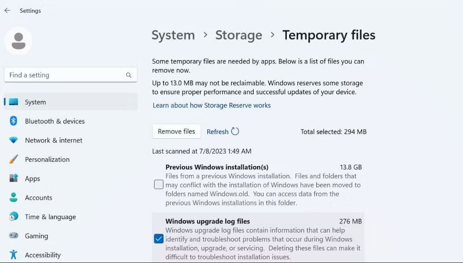Viewport: 463px width, 263px height.
Task: Open Time & language settings
Action: tap(50, 217)
